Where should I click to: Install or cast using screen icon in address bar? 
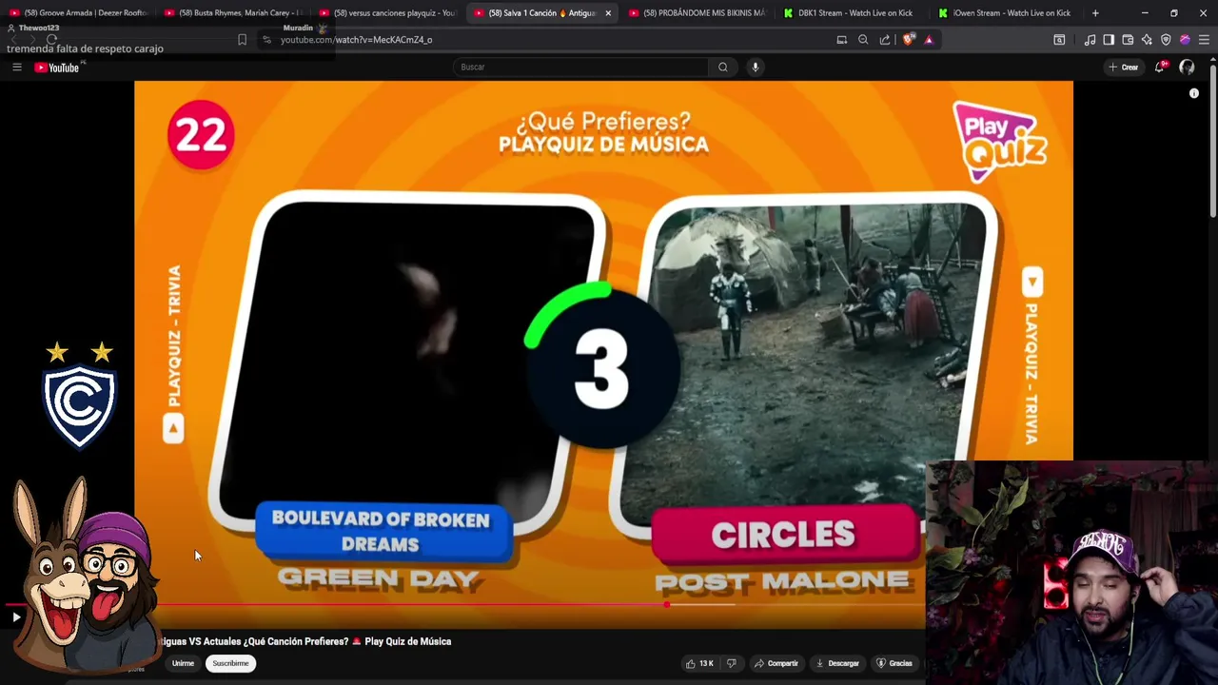(x=841, y=40)
